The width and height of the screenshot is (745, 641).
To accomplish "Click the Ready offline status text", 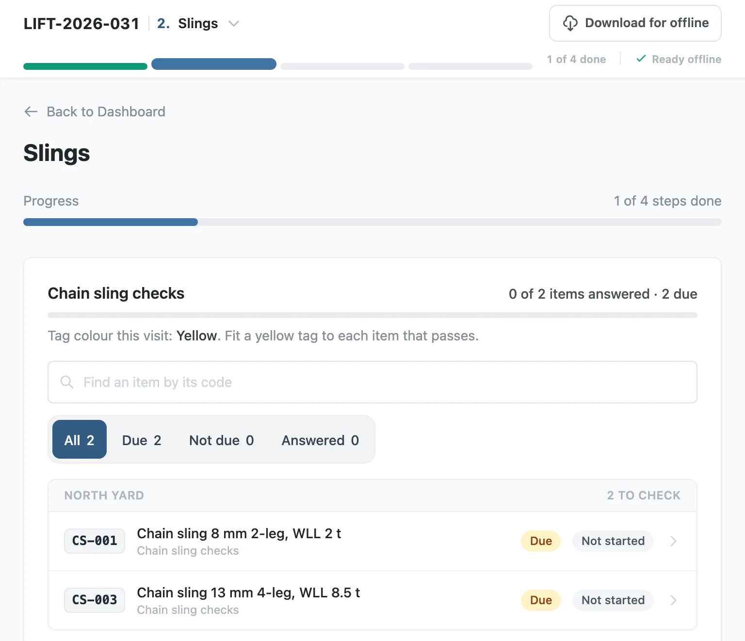I will coord(686,59).
